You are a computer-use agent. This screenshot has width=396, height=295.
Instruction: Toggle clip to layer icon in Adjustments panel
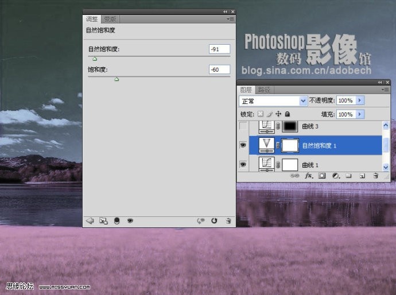117,221
